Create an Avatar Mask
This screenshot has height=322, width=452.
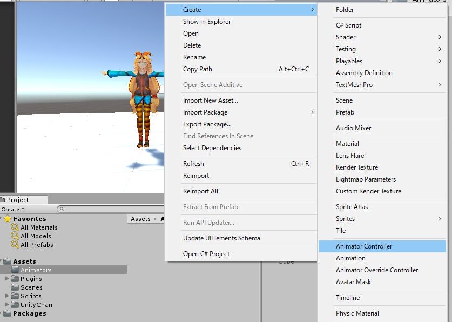point(382,282)
